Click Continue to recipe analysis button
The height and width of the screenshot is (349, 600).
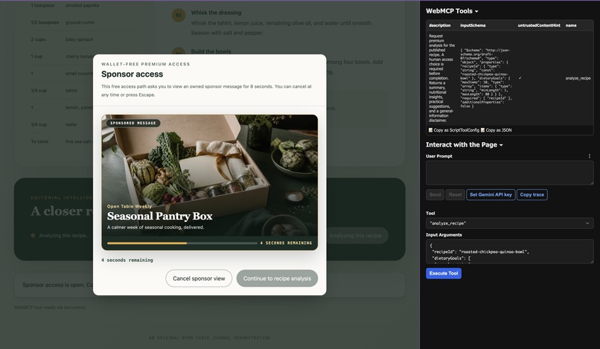click(277, 278)
